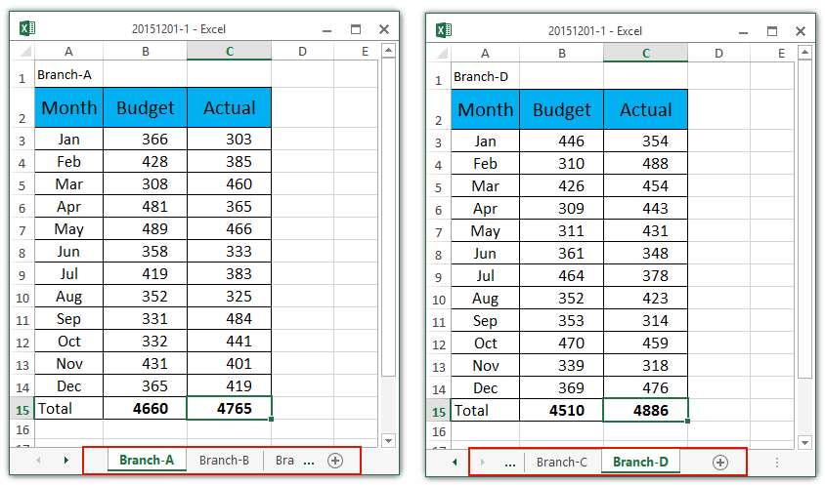Viewport: 825px width, 485px height.
Task: Select the Actual total cell showing 4765
Action: point(229,409)
